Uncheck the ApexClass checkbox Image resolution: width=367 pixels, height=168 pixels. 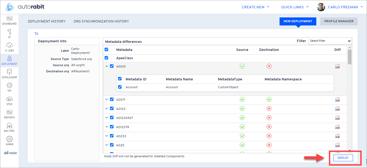[107, 58]
